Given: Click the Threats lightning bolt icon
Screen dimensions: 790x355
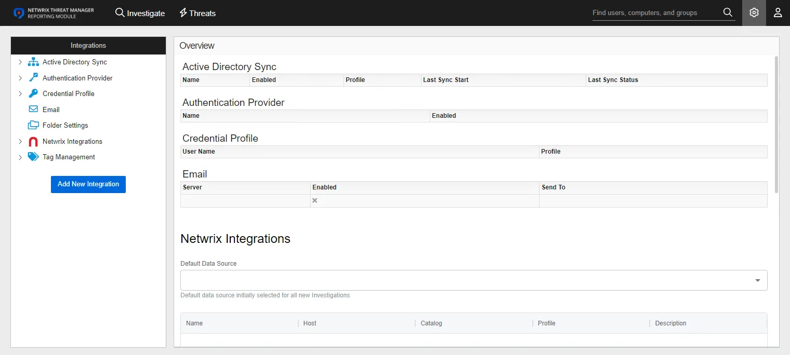Looking at the screenshot, I should (183, 12).
